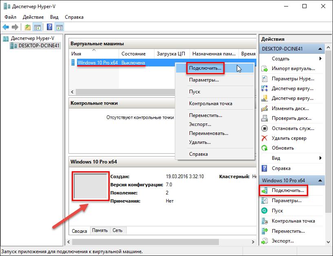Choose Подключить... in the context menu
Image resolution: width=333 pixels, height=256 pixels.
click(x=215, y=68)
